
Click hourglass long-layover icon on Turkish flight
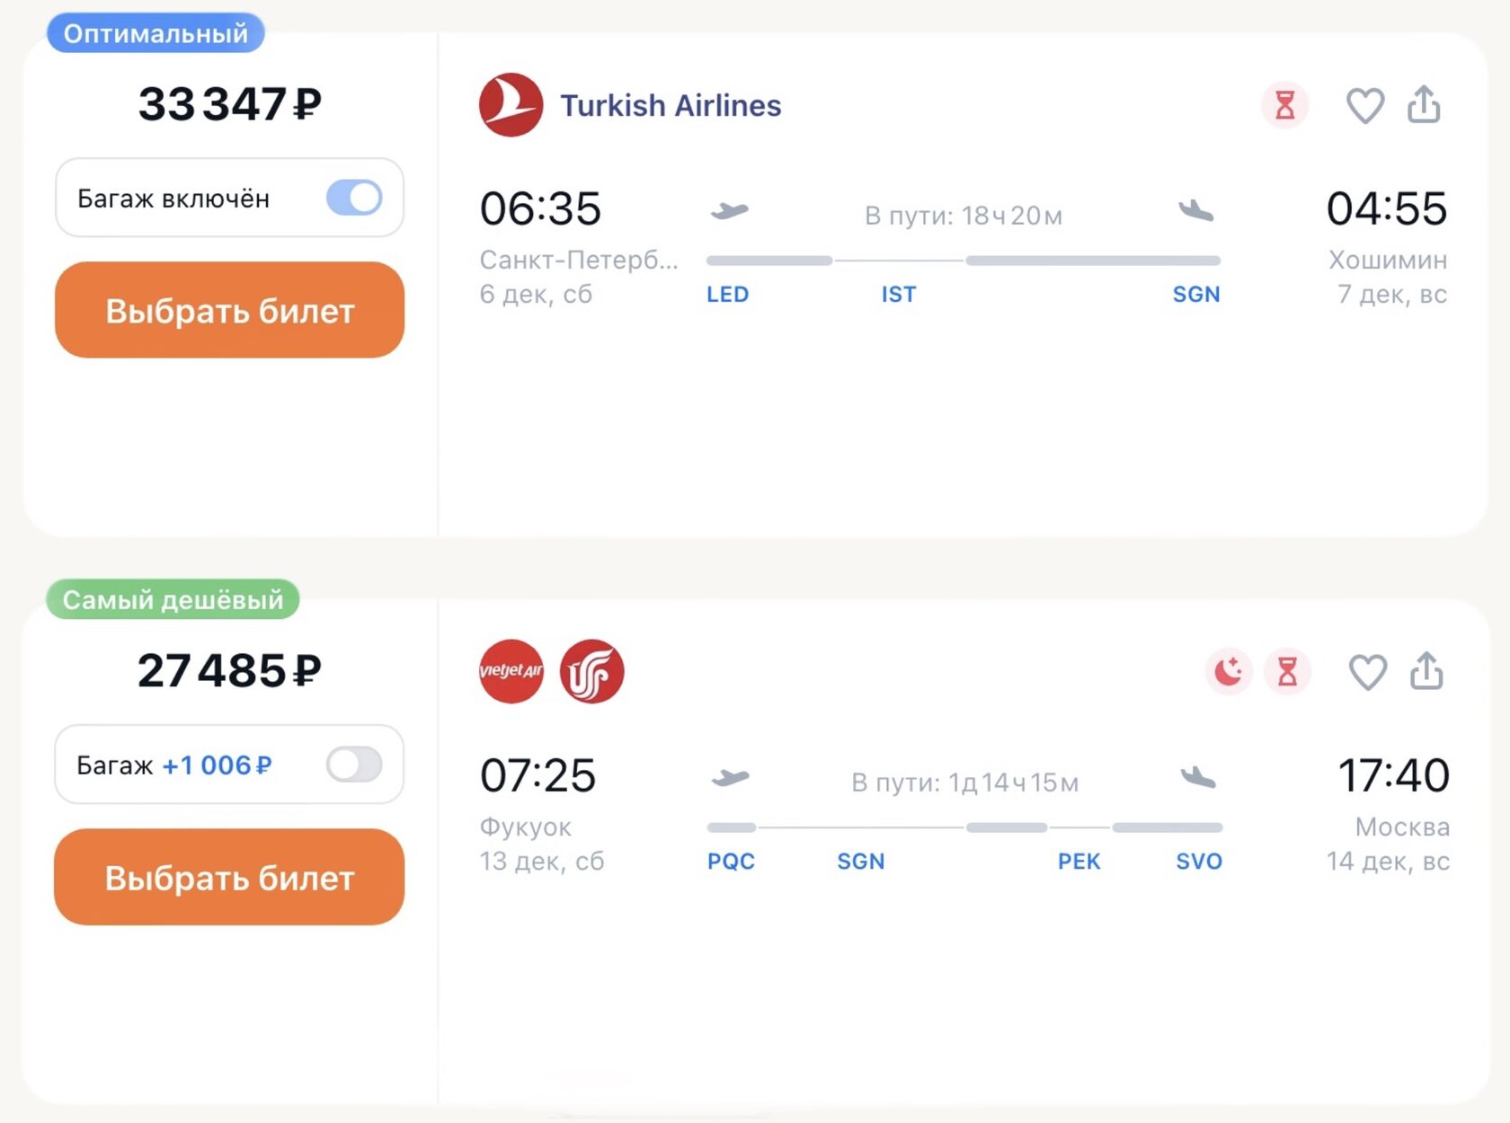pos(1285,105)
